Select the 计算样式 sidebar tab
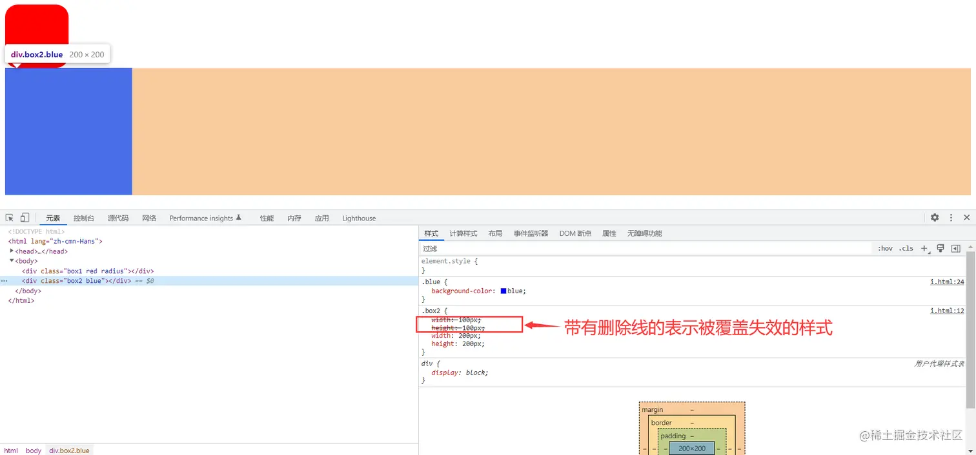The height and width of the screenshot is (455, 976). tap(463, 233)
